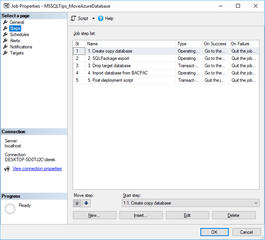Select row '5. Post-deployment script'
Viewport: 265px width, 240px height.
tap(166, 80)
